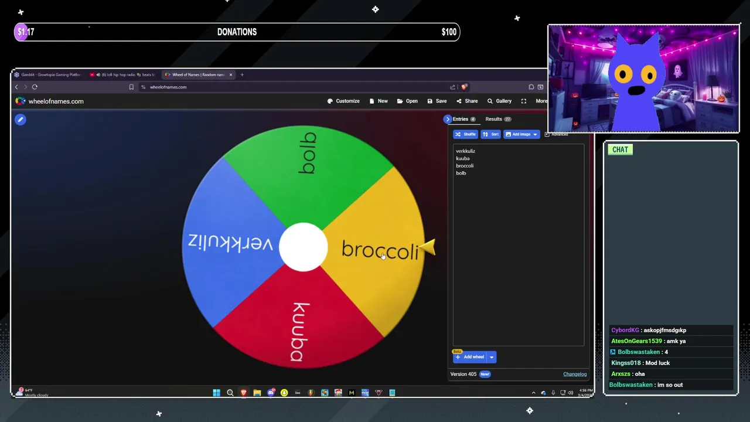Open the More menu
Image resolution: width=750 pixels, height=422 pixels.
(x=541, y=101)
